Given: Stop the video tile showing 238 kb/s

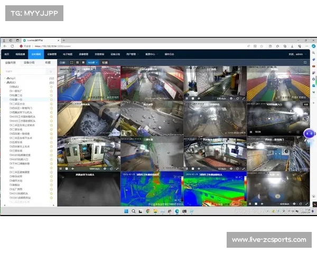Looking at the screenshot, I should coord(193,99).
